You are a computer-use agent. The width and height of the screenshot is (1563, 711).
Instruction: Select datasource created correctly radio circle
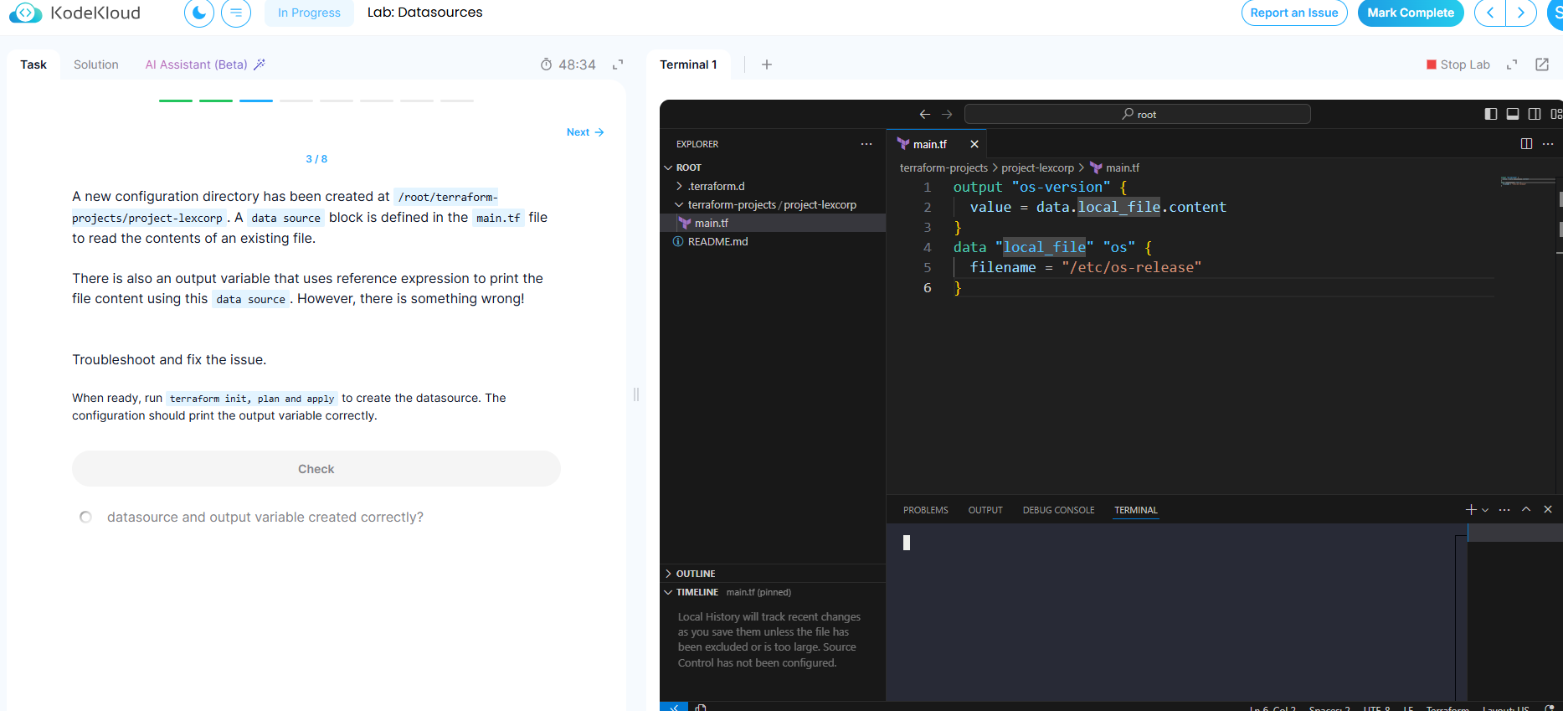(x=85, y=518)
